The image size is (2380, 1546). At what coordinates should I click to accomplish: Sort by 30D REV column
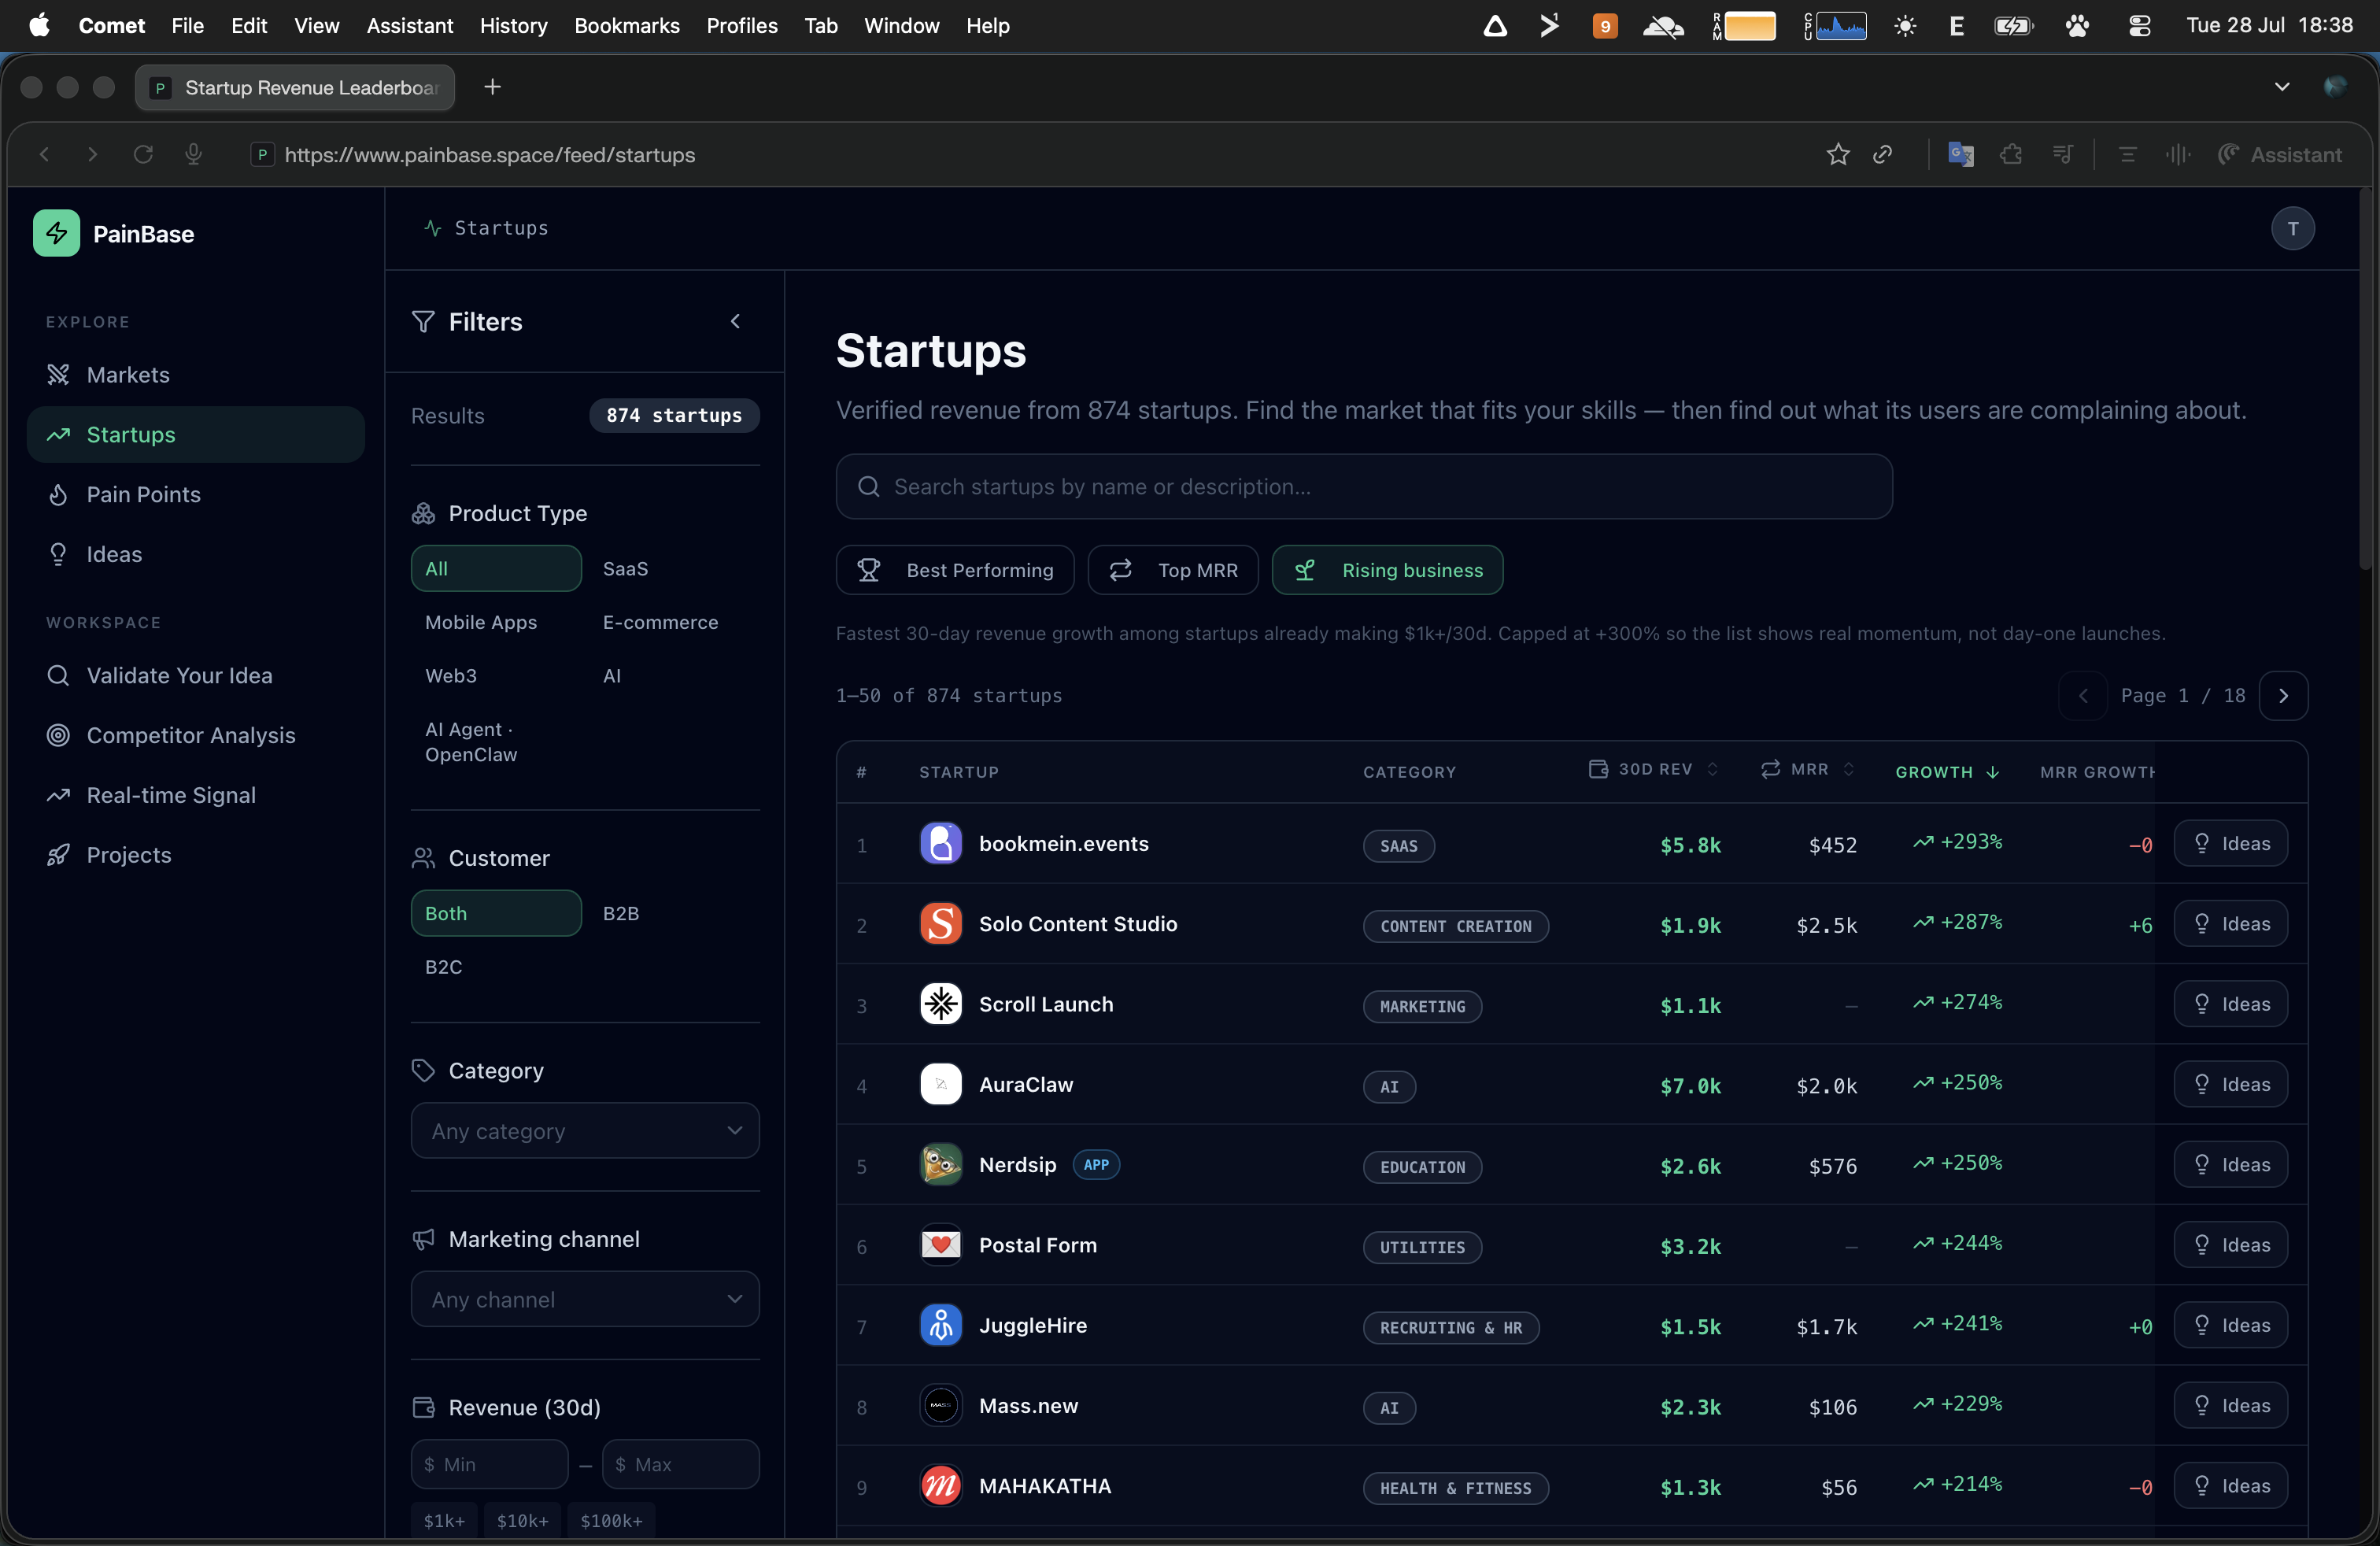[1653, 769]
